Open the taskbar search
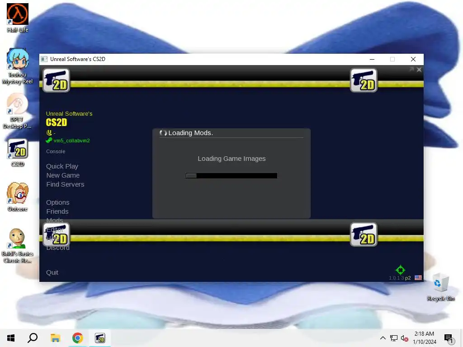Viewport: 463px width, 347px height. tap(33, 338)
